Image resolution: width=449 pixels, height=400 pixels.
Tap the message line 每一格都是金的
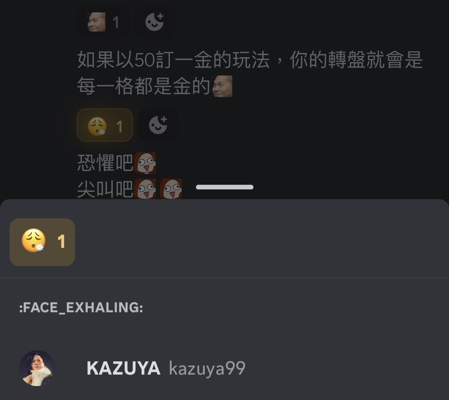click(x=144, y=86)
